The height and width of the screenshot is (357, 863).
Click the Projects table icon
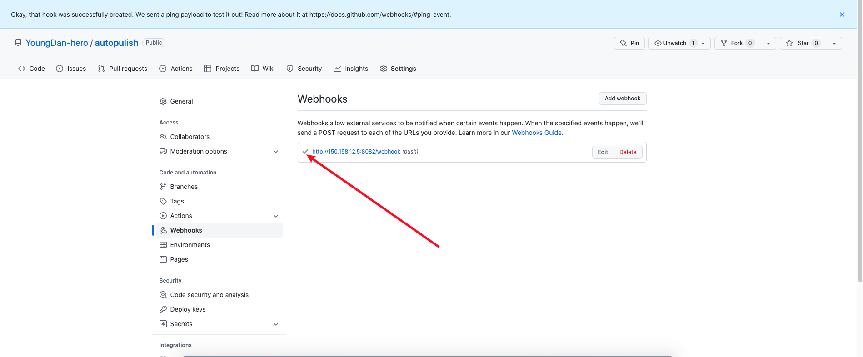pyautogui.click(x=208, y=69)
